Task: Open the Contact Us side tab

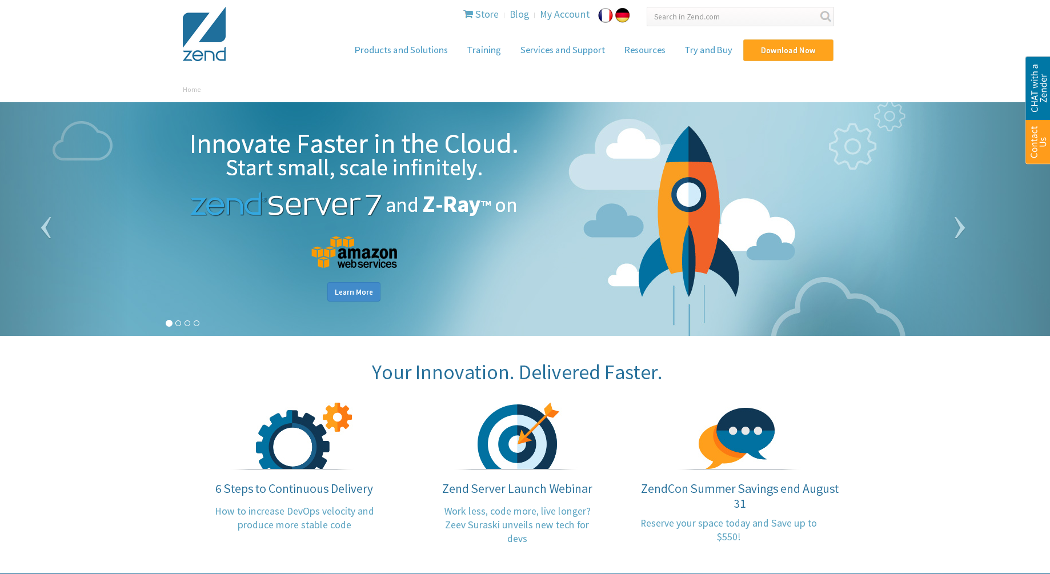Action: 1038,142
